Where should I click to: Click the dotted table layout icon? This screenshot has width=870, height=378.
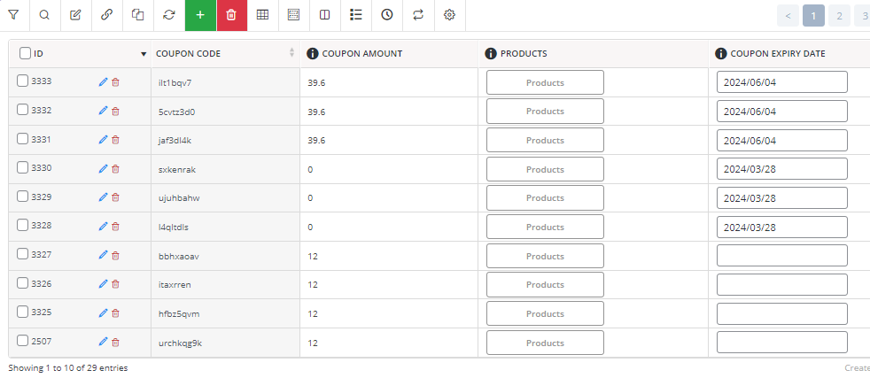[x=293, y=16]
